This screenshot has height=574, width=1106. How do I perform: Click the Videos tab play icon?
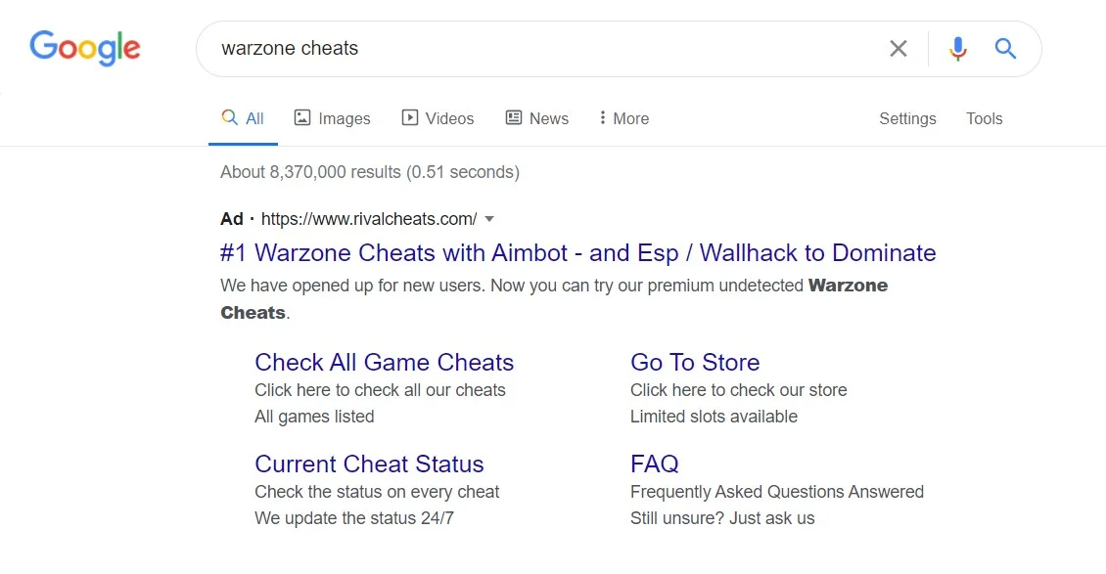coord(410,117)
